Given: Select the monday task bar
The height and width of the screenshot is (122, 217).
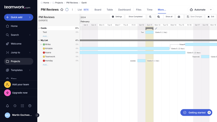Looking at the screenshot, I should click(141, 61).
